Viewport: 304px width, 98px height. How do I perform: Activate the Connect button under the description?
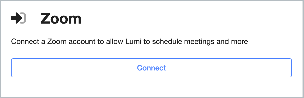coord(151,68)
